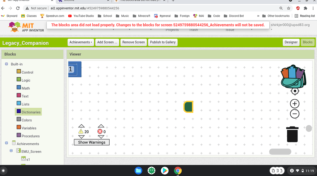Select the Dictionaries block category
Image resolution: width=317 pixels, height=176 pixels.
point(31,112)
